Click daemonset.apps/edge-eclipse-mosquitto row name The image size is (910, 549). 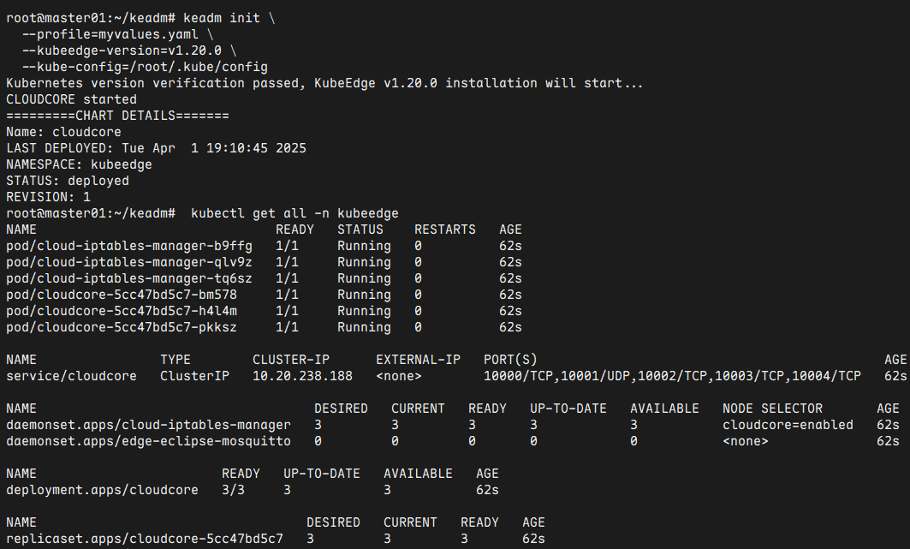pos(148,441)
